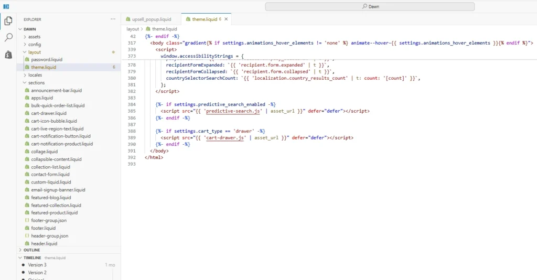
Task: Click the recipientFormExpanded code line
Action: tap(248, 65)
